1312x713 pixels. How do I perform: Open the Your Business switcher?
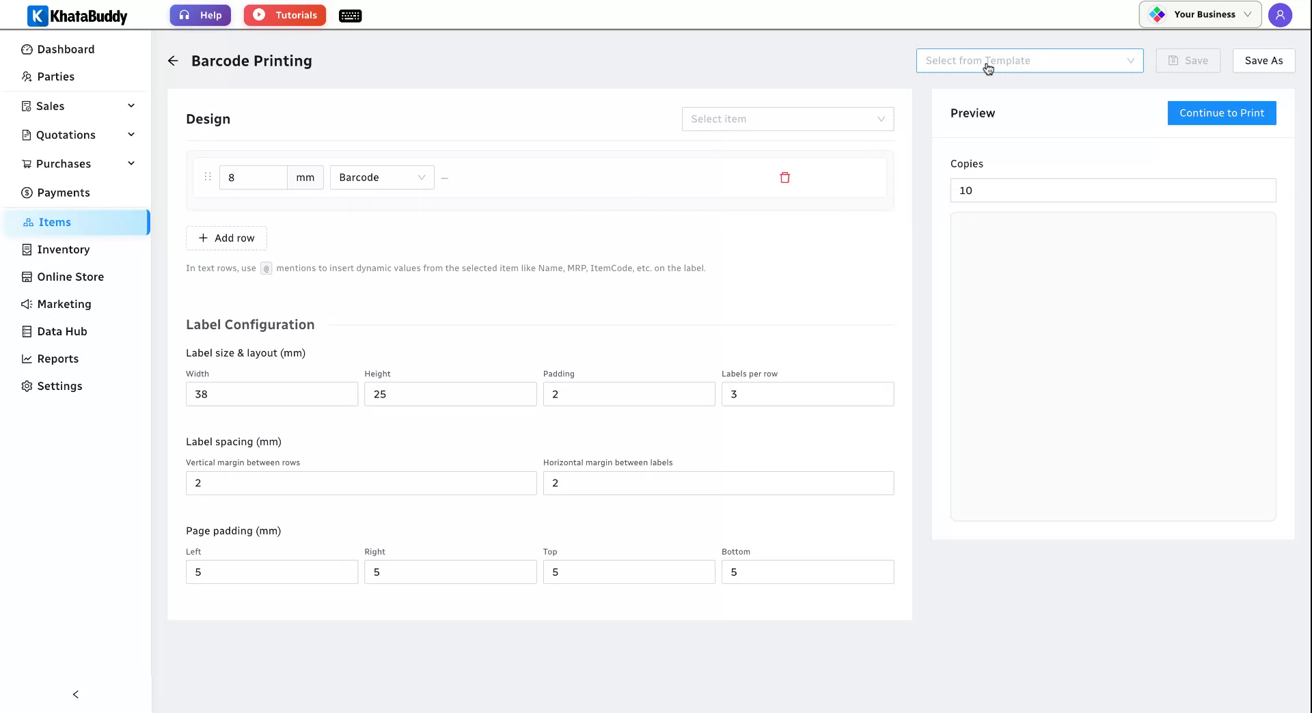(x=1200, y=14)
